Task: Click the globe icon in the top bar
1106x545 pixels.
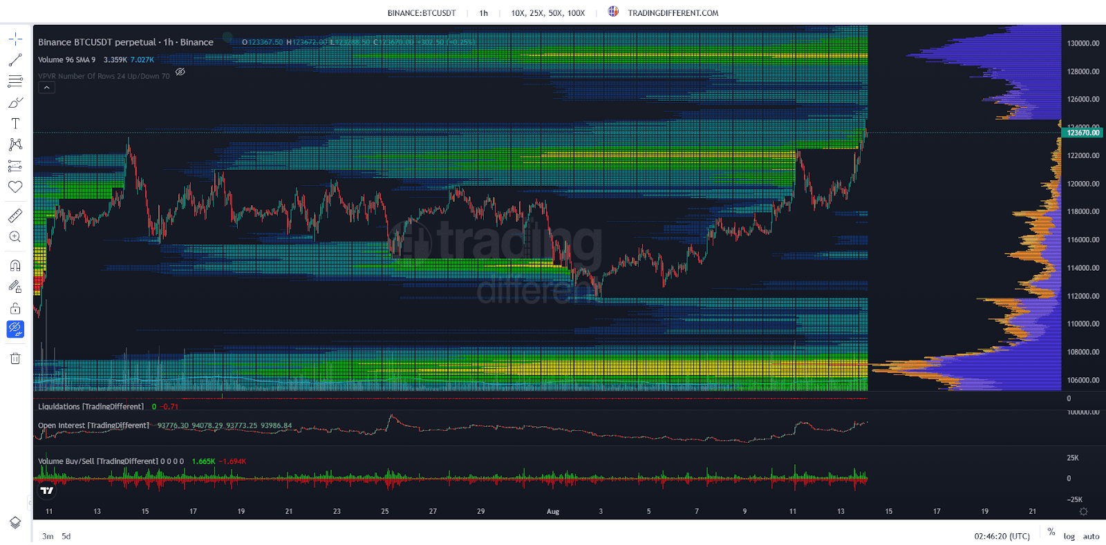Action: point(613,11)
